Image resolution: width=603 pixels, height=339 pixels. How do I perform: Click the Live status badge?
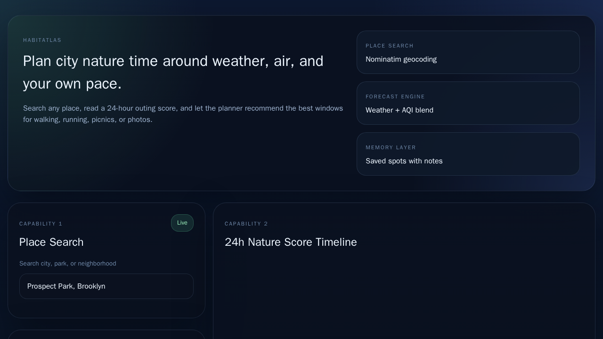click(182, 223)
